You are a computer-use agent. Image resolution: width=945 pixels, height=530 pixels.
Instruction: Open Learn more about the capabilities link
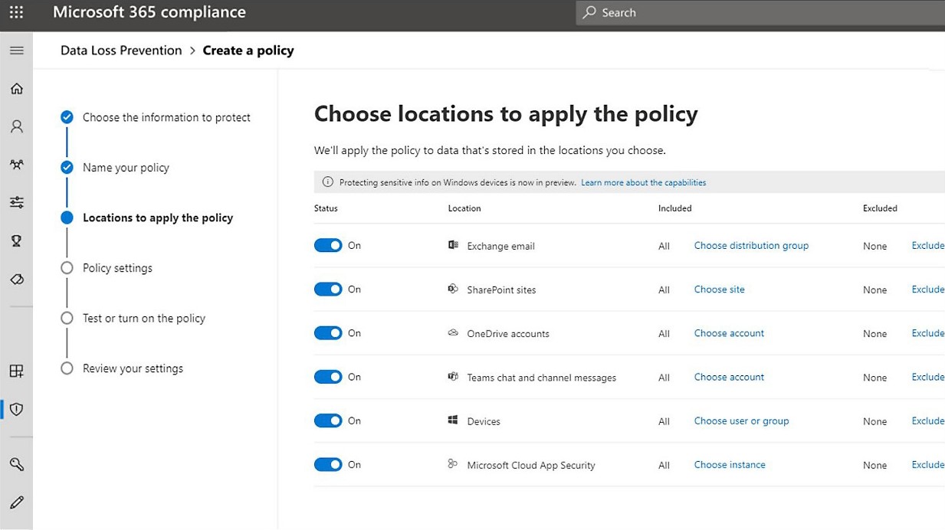(644, 182)
